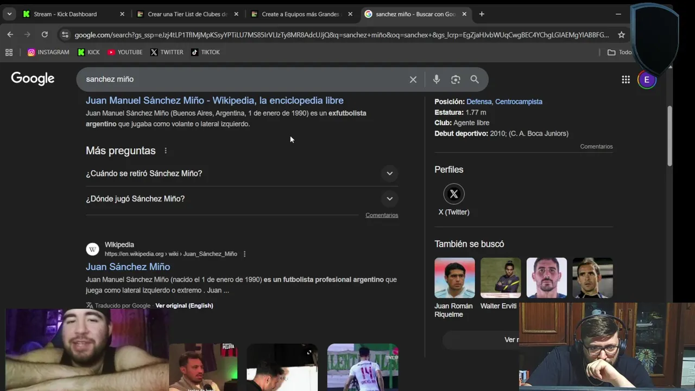The height and width of the screenshot is (391, 695).
Task: Bookmark this page with the star icon
Action: 621,35
